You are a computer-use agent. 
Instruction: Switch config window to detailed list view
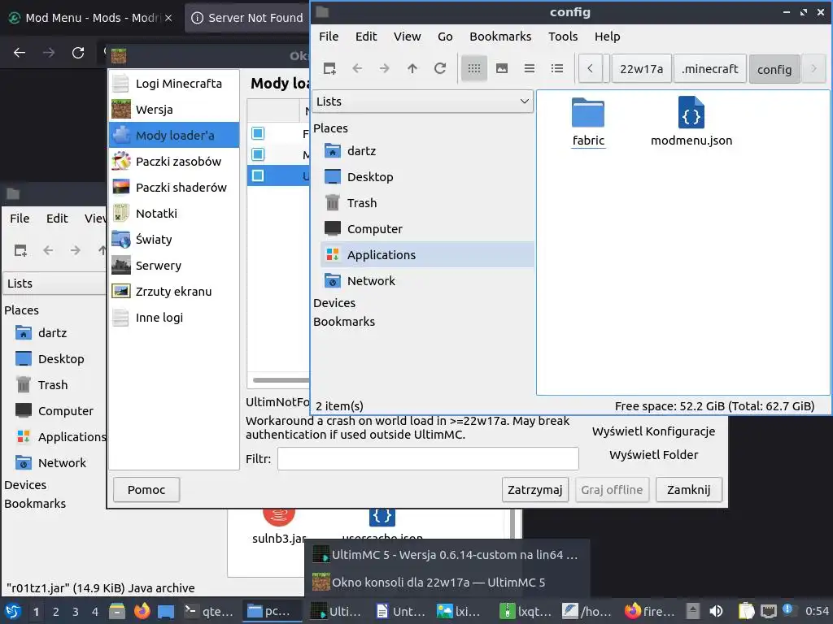pyautogui.click(x=556, y=68)
